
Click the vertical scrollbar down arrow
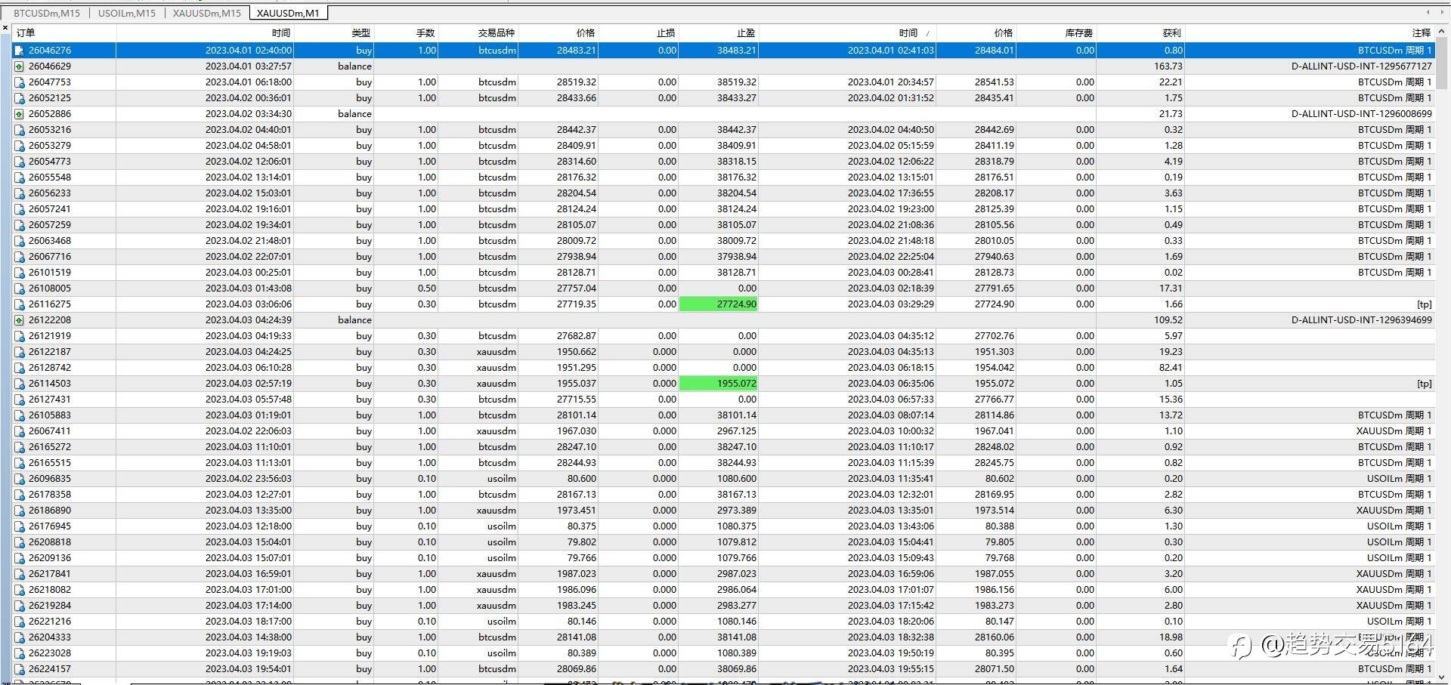point(1443,677)
